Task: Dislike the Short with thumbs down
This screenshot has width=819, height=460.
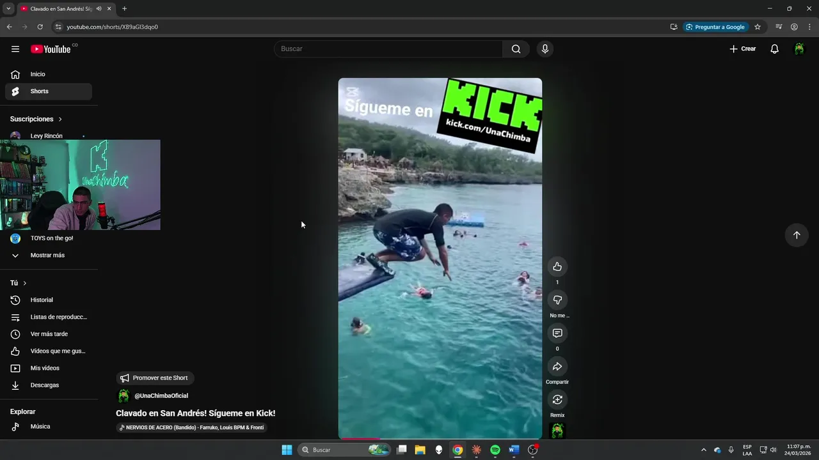Action: (557, 300)
